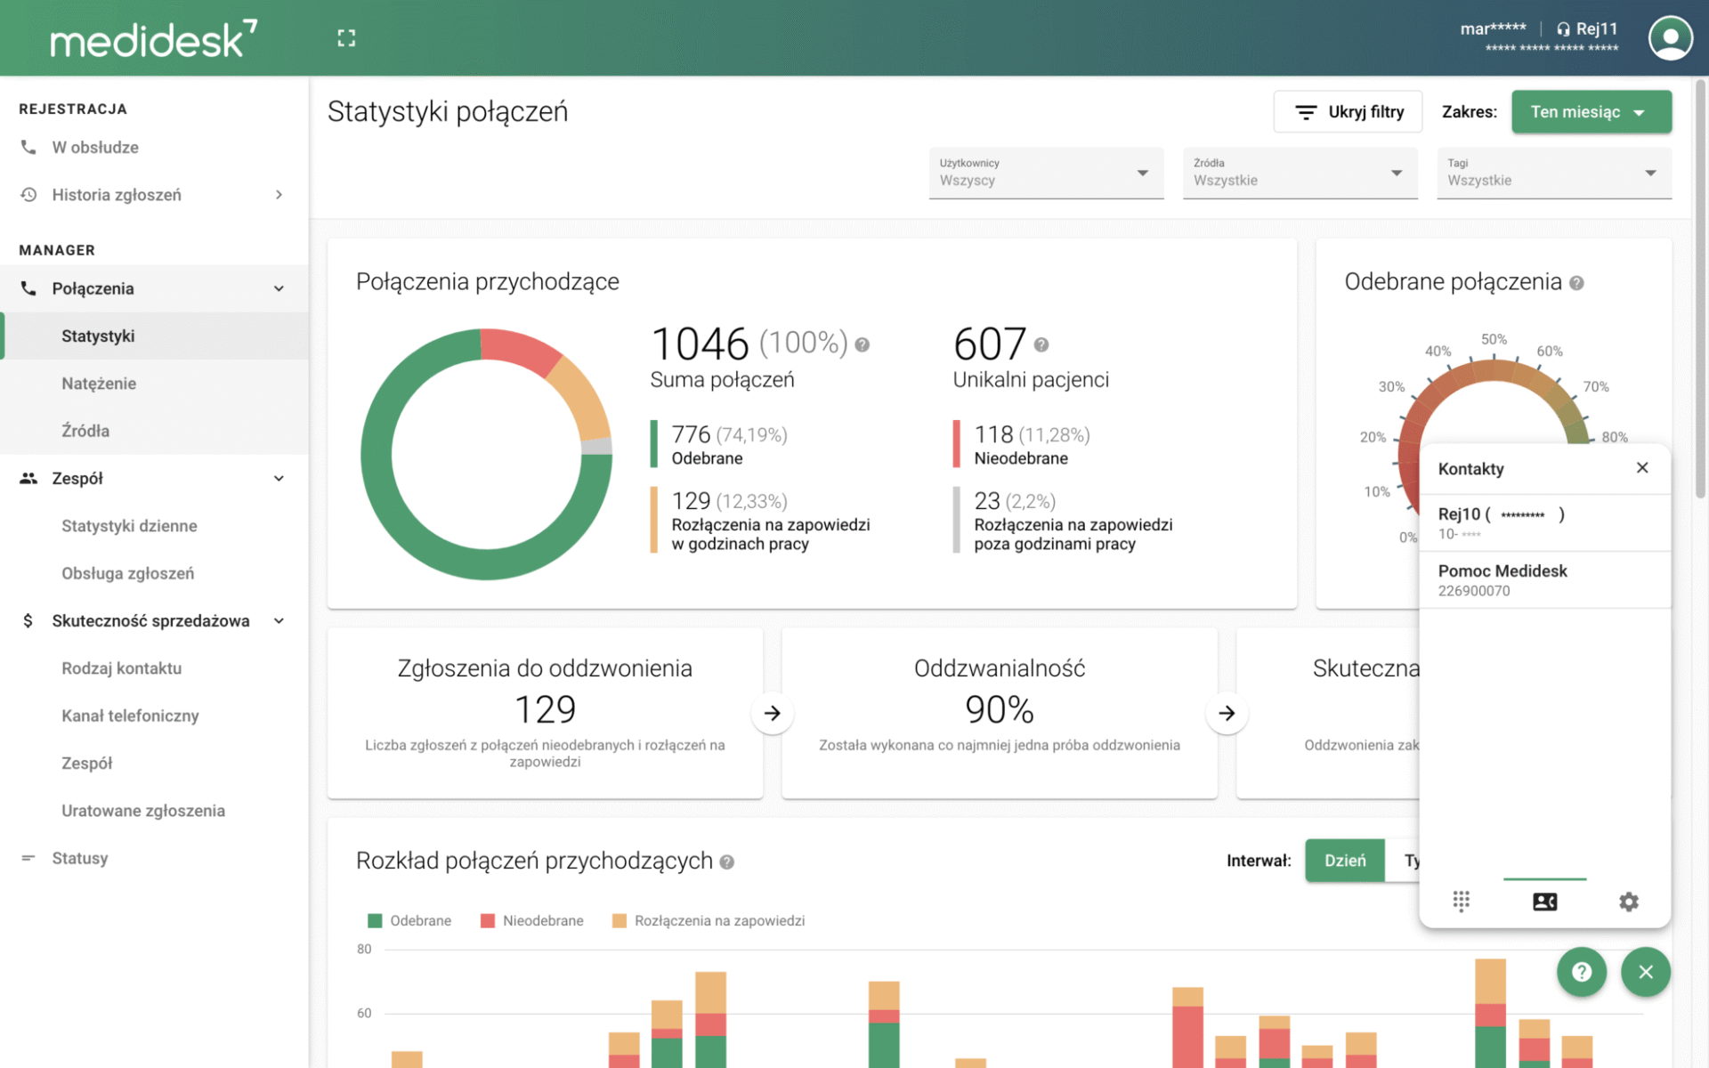Click the Statusy lines icon

[x=28, y=858]
